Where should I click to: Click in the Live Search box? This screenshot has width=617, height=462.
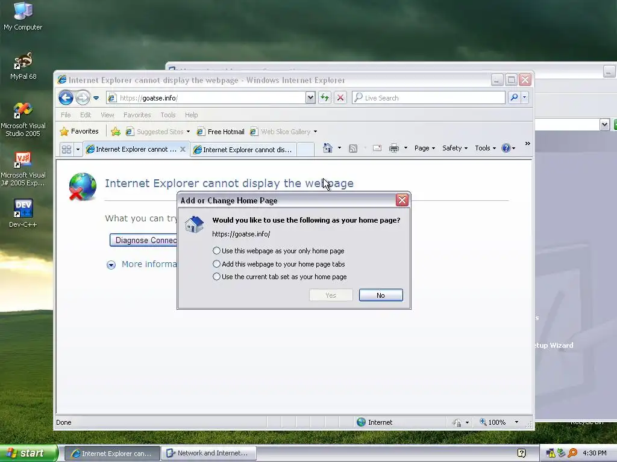tap(428, 98)
